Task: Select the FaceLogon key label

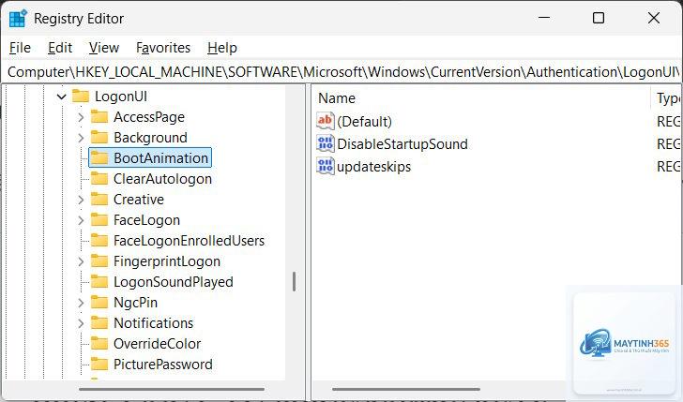Action: tap(146, 219)
